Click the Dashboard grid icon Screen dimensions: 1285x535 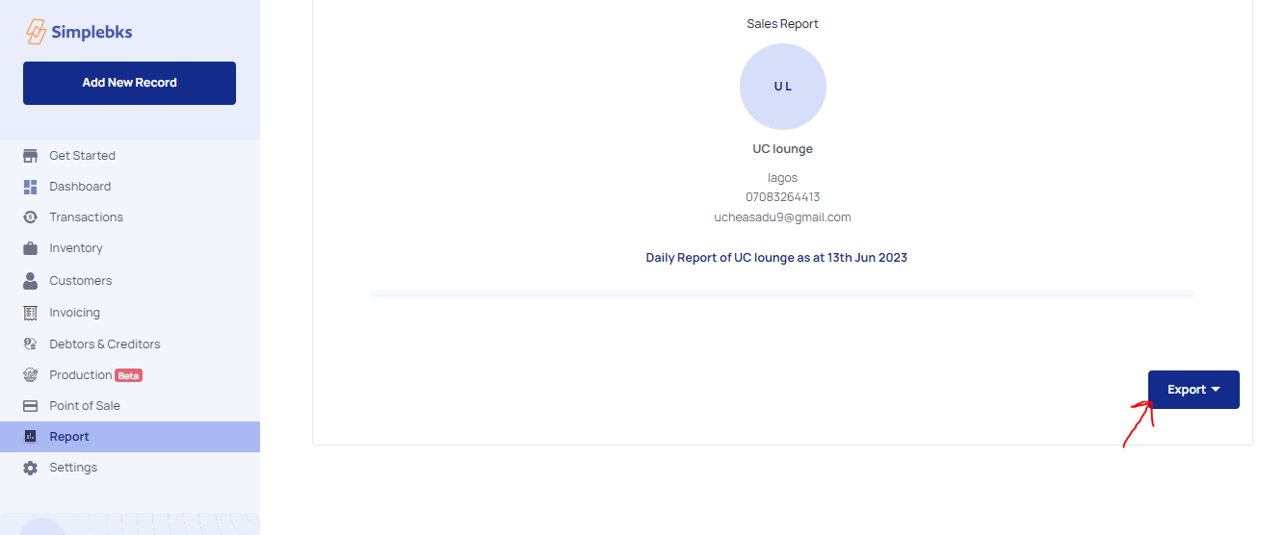tap(31, 187)
